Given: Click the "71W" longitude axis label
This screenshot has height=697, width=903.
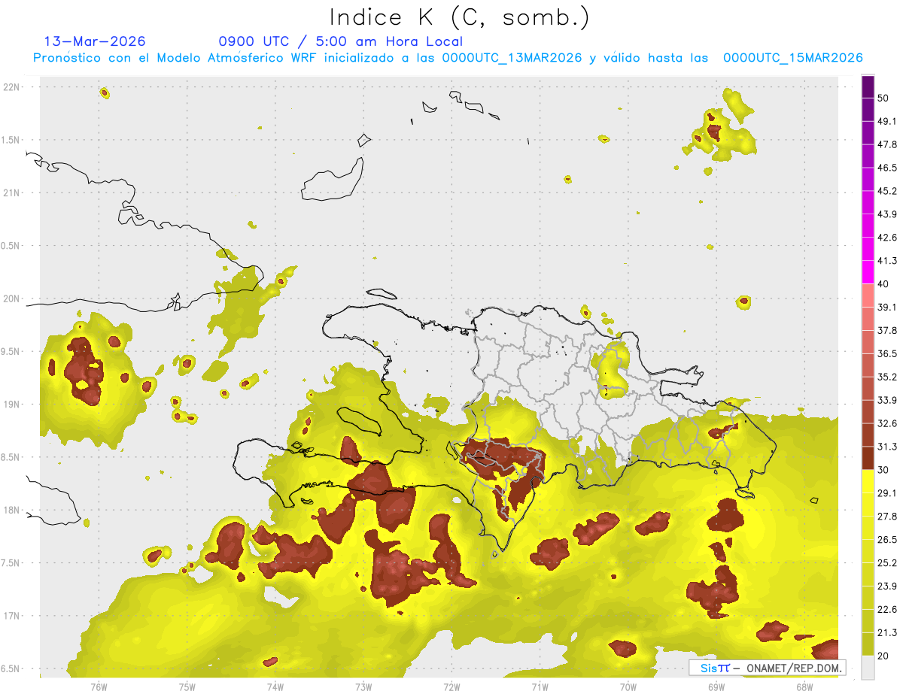Looking at the screenshot, I should tap(540, 686).
